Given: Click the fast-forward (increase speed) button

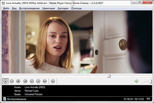Looking at the screenshot, I should point(38,81).
